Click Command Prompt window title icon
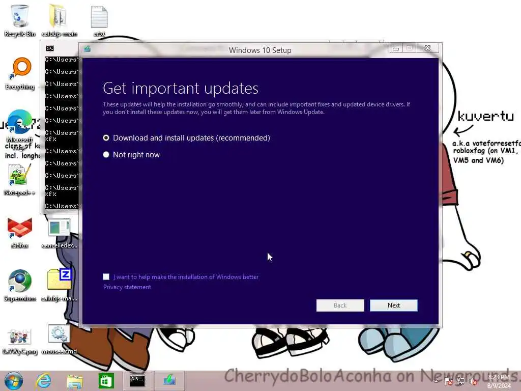 point(49,48)
